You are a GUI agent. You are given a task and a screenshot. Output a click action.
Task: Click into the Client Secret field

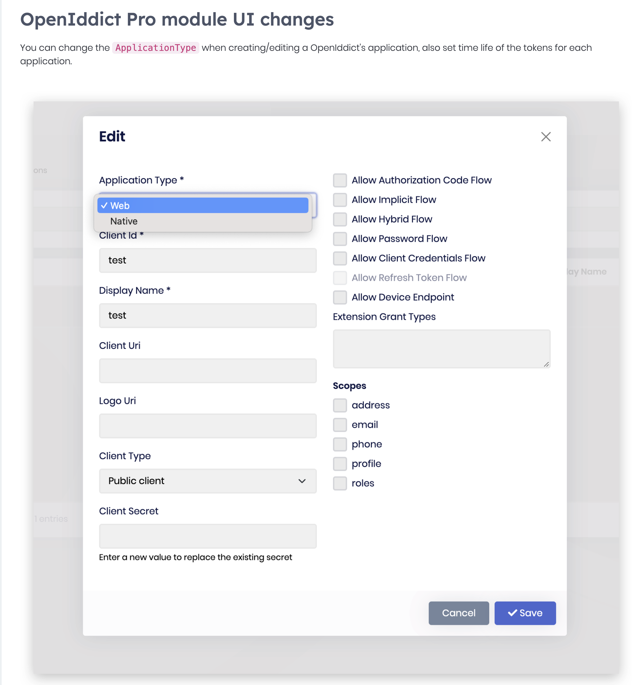coord(207,536)
